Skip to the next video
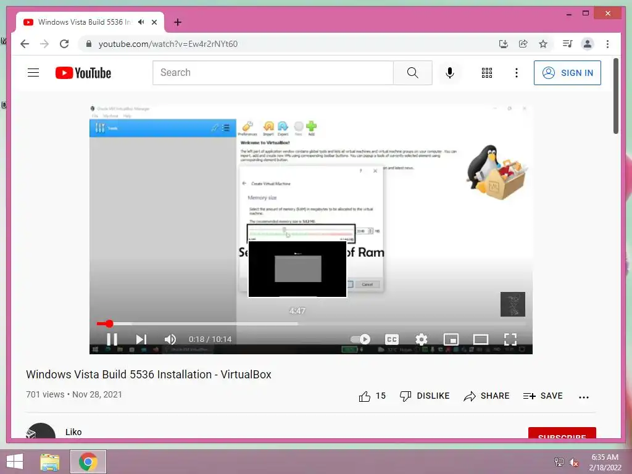Screen dimensions: 632x474 coord(141,339)
